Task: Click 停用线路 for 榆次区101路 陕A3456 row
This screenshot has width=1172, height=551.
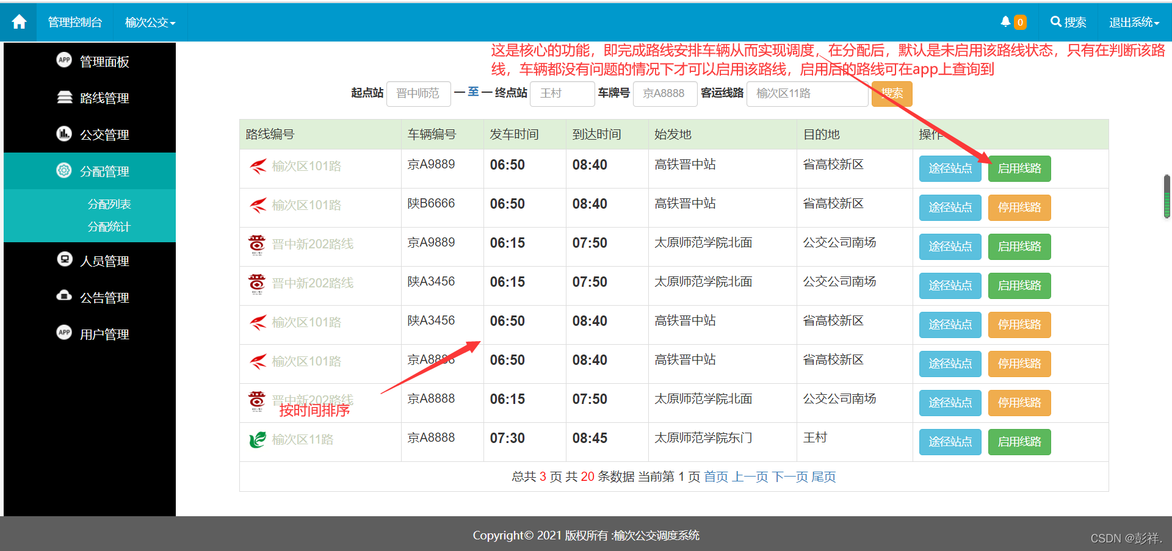Action: 1019,325
